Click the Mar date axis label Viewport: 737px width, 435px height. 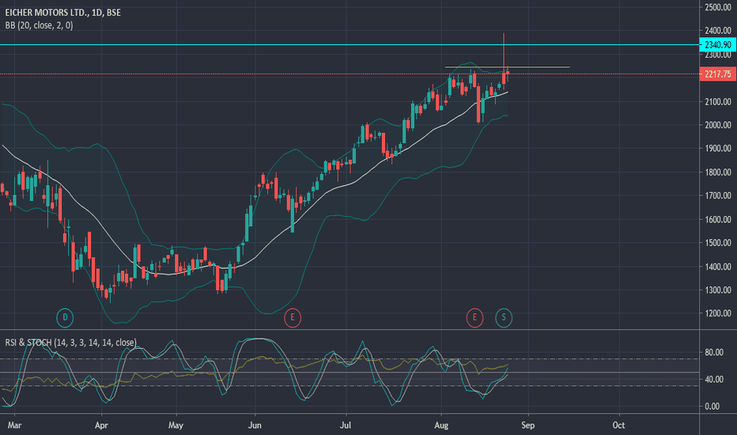14,426
